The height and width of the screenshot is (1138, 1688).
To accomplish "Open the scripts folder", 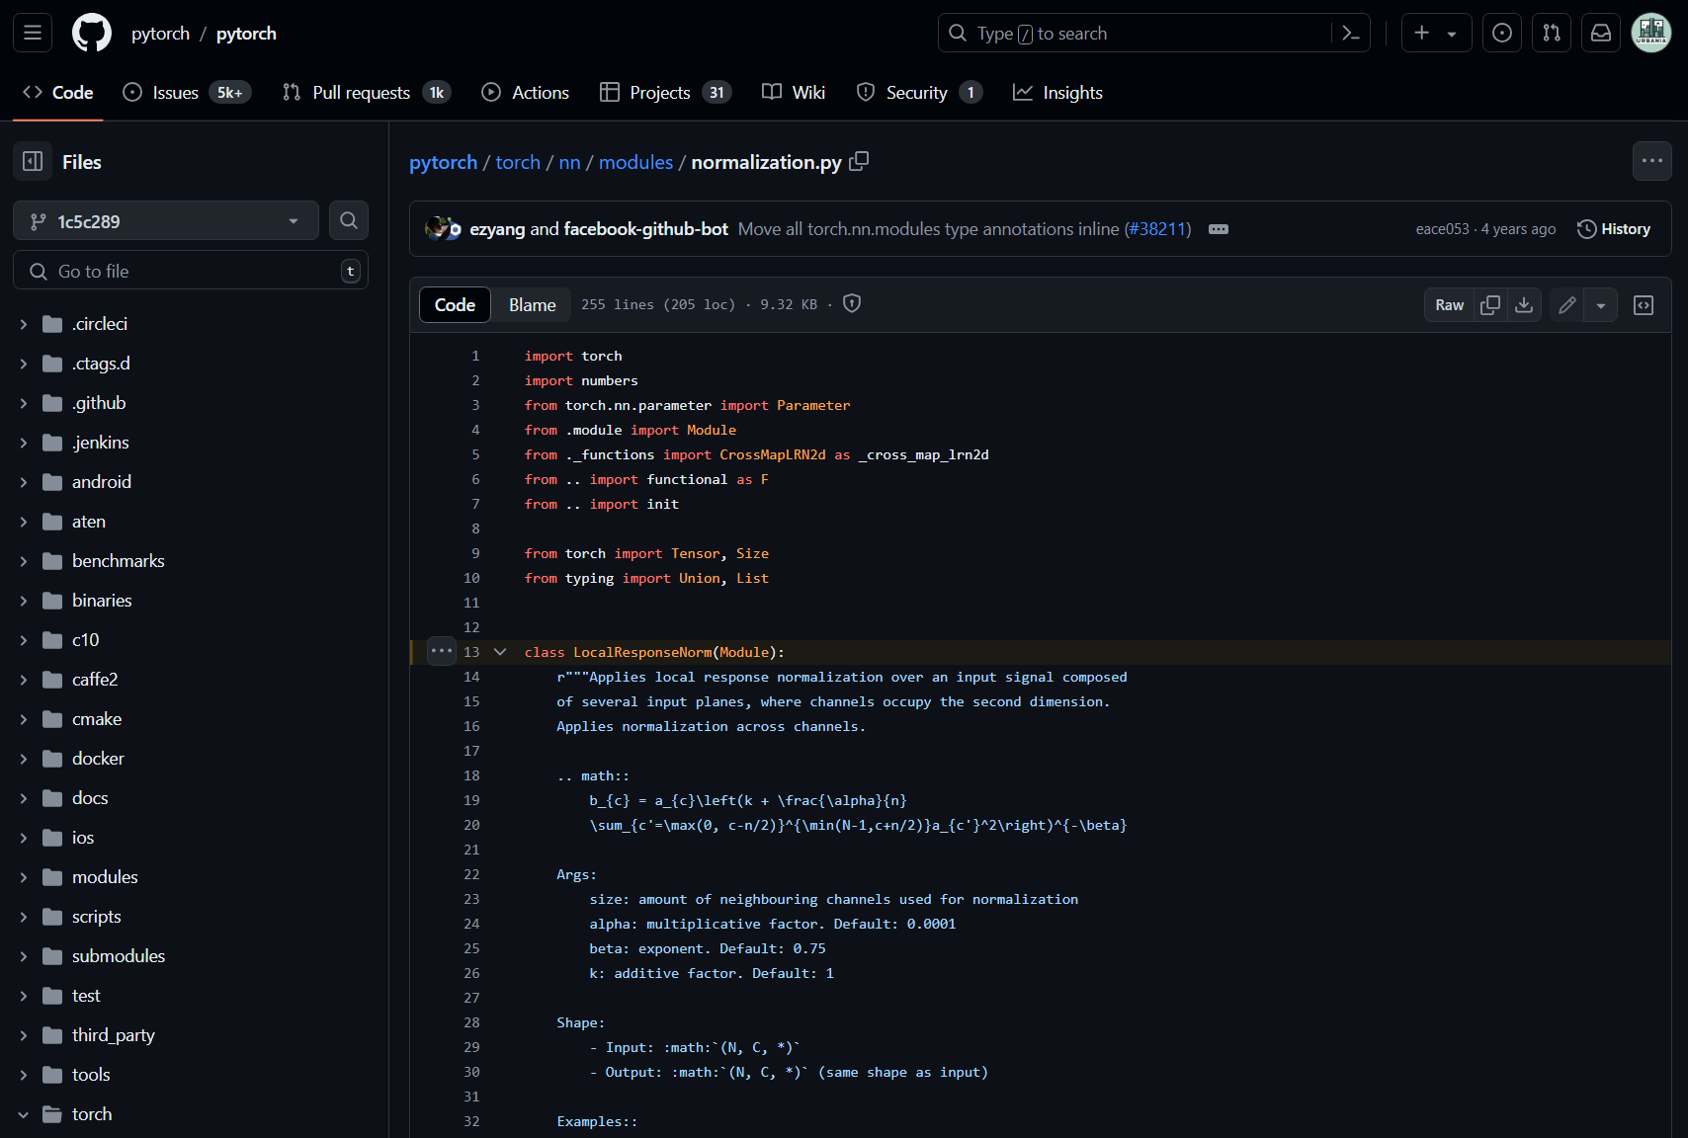I will coord(97,917).
